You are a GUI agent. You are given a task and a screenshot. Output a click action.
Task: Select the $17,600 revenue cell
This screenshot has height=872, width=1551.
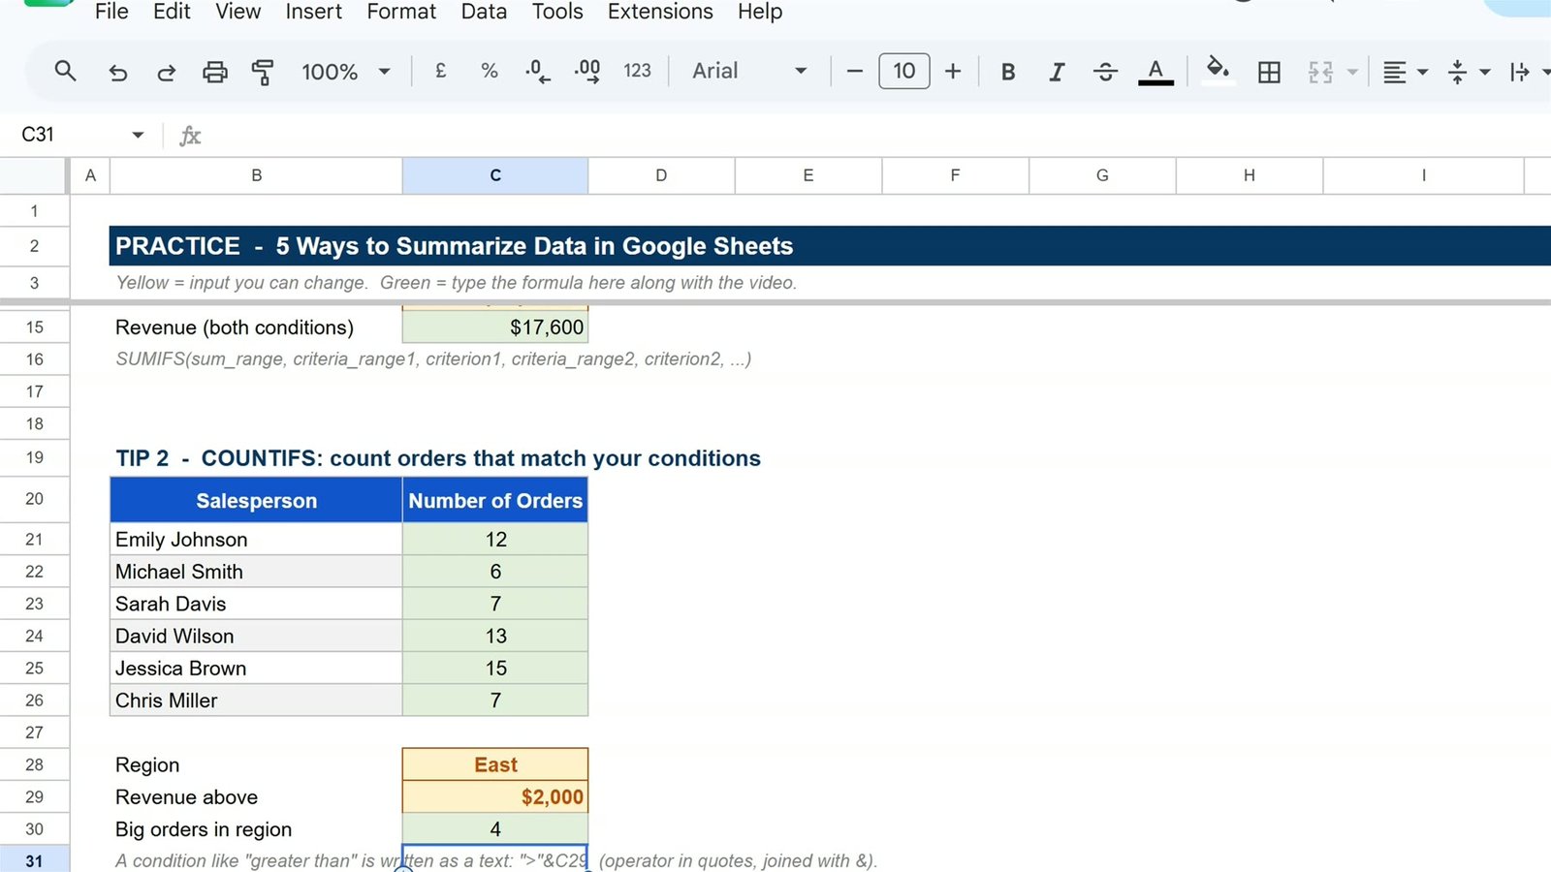click(495, 327)
